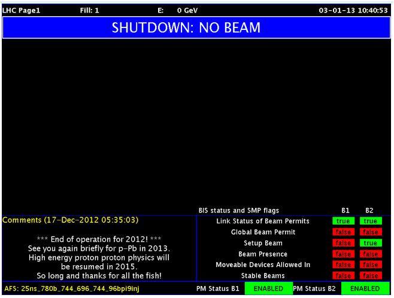Click the BIS status and SMP flags header
394x298 pixels.
click(x=238, y=210)
